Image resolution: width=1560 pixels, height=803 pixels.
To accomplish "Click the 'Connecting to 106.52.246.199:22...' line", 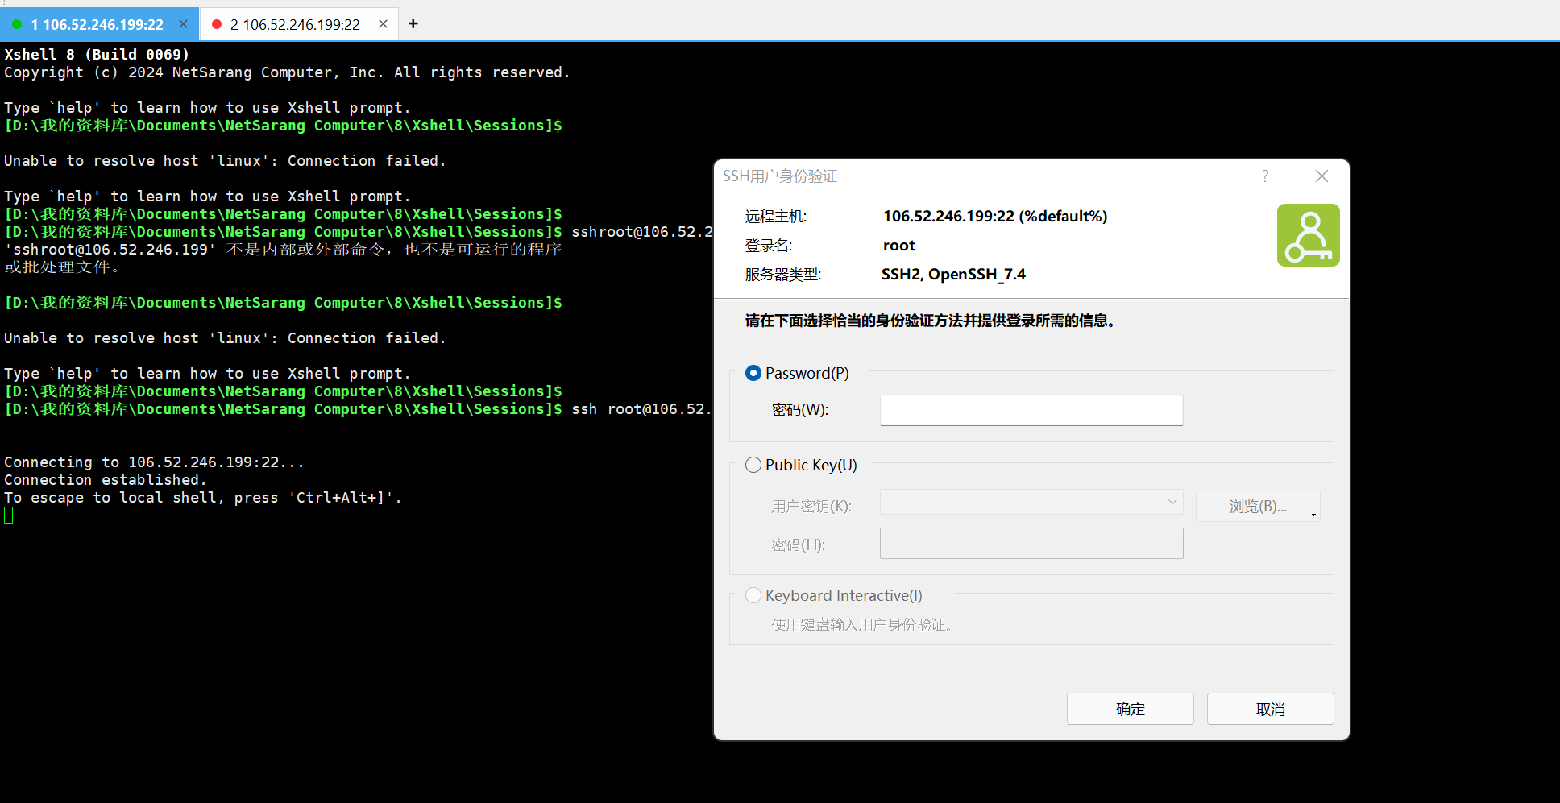I will (154, 462).
